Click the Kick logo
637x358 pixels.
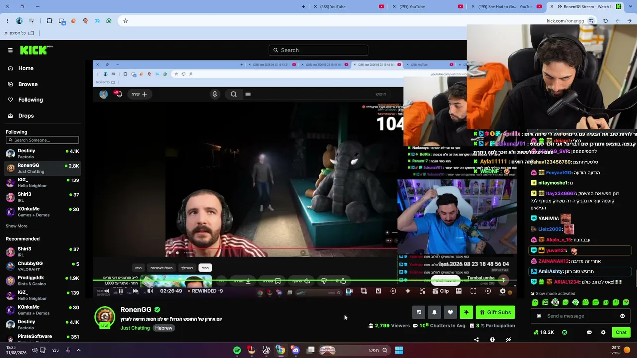(36, 50)
